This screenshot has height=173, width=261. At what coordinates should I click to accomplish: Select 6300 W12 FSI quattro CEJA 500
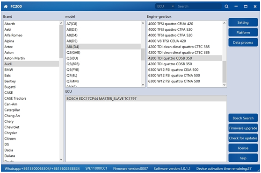(185, 69)
